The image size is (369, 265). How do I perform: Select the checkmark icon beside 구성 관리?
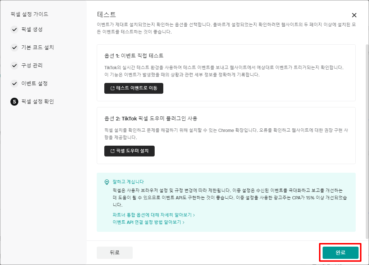coord(14,66)
